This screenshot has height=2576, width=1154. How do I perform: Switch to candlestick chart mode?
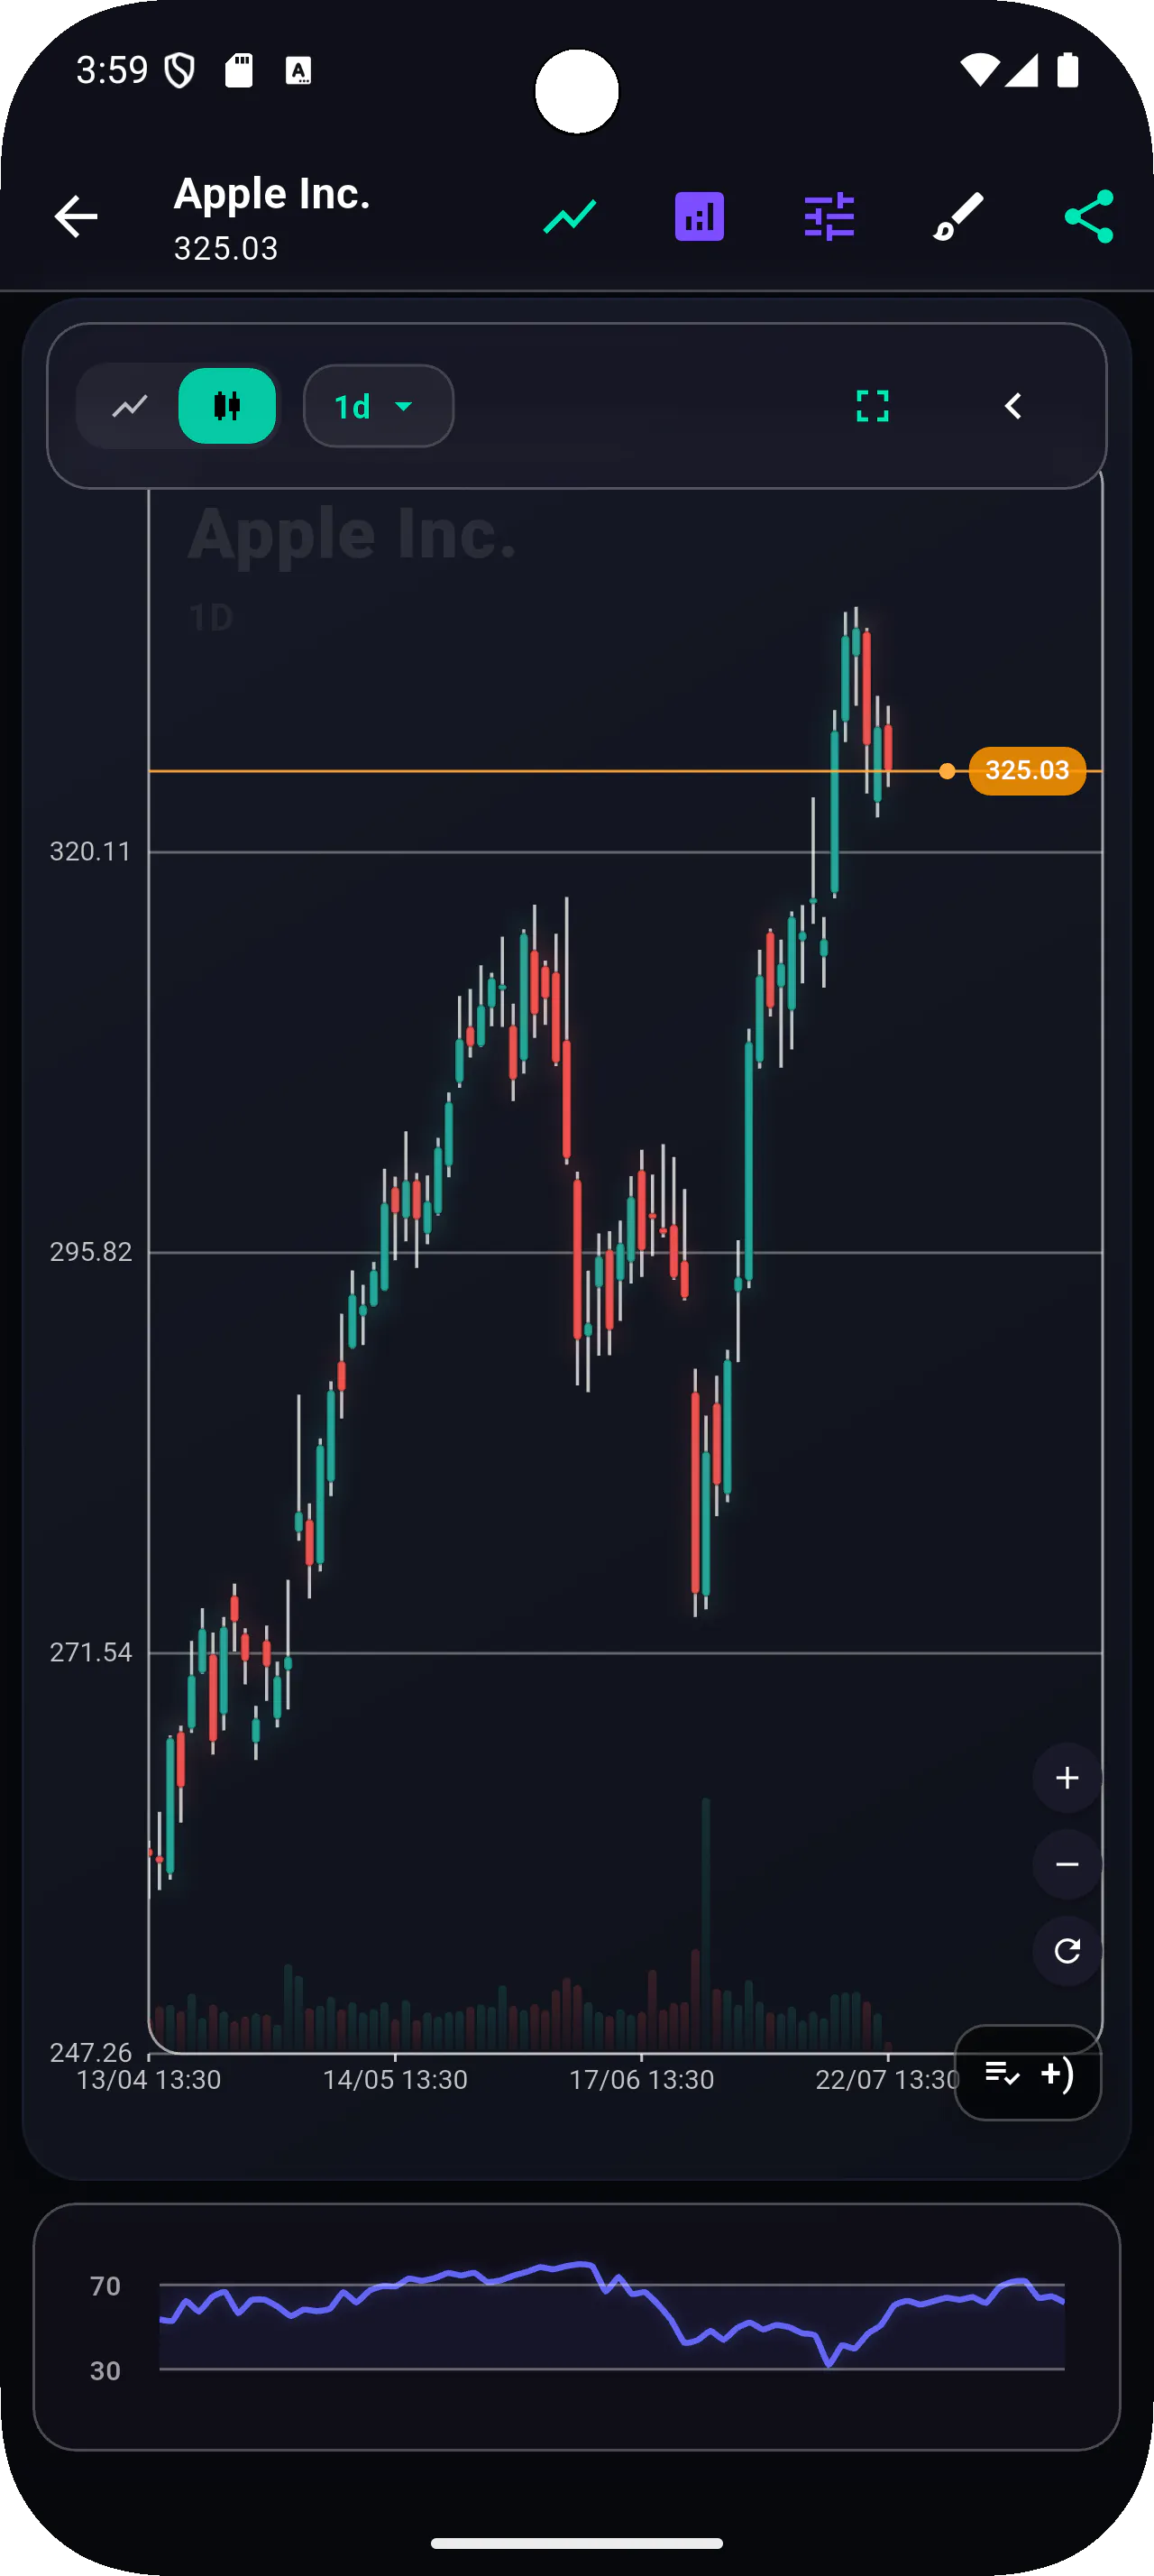click(x=227, y=406)
